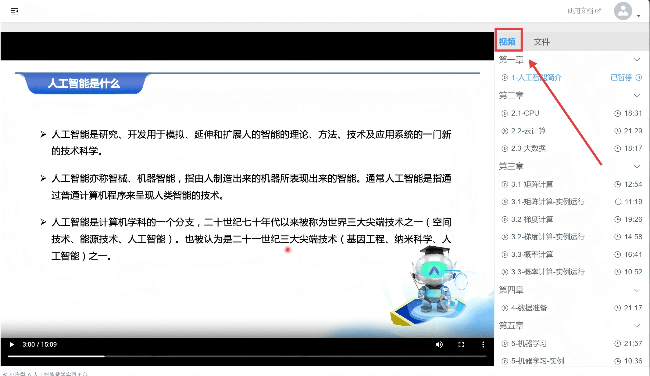650x376 pixels.
Task: Collapse the 第一章 chapter section
Action: pyautogui.click(x=637, y=60)
